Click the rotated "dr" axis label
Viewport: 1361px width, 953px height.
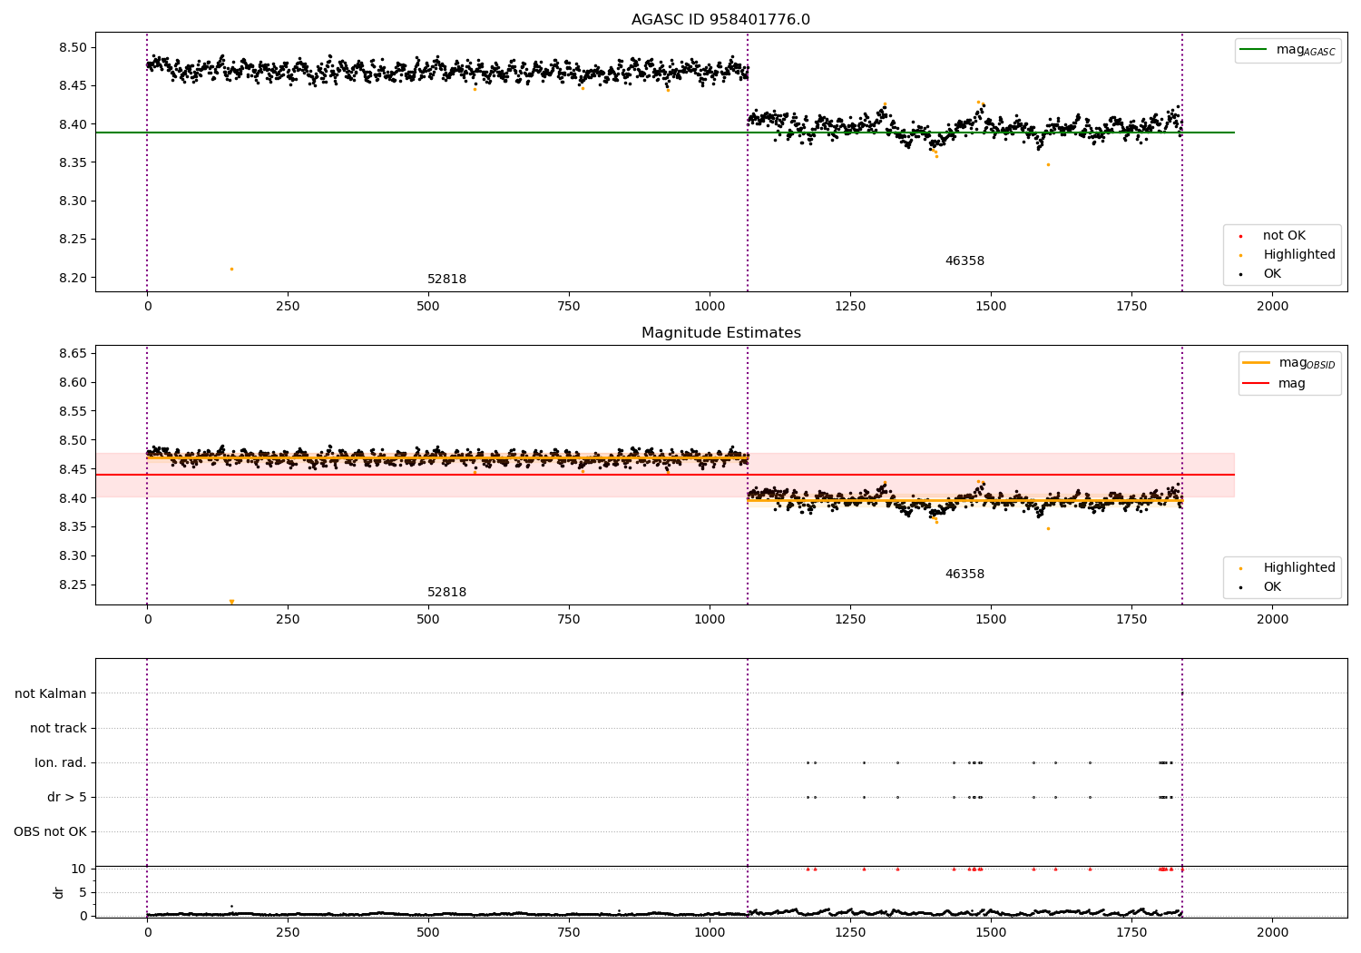(59, 892)
